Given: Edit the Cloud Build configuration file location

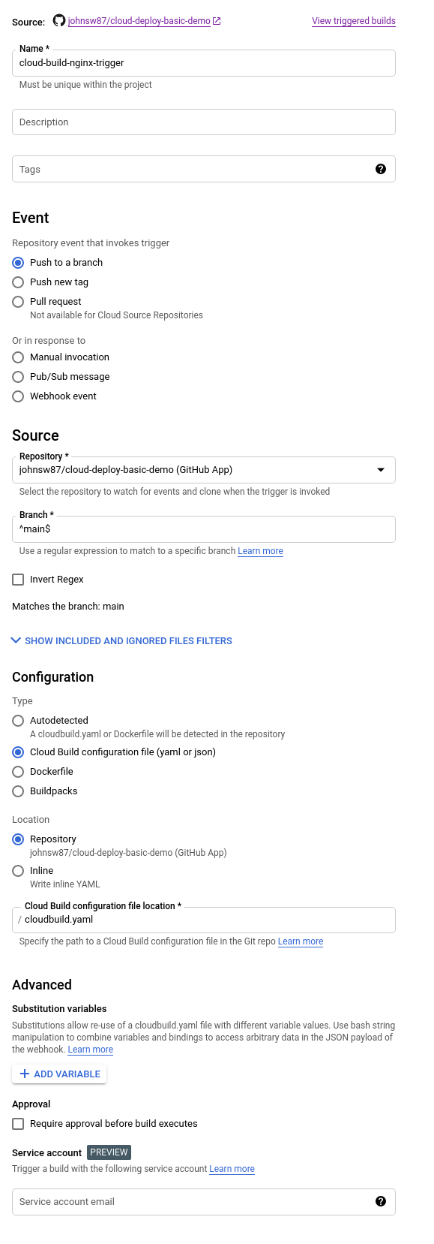Looking at the screenshot, I should 204,920.
